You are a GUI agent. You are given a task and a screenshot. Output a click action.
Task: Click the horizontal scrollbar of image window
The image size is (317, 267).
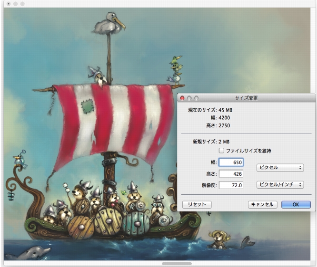point(177,264)
